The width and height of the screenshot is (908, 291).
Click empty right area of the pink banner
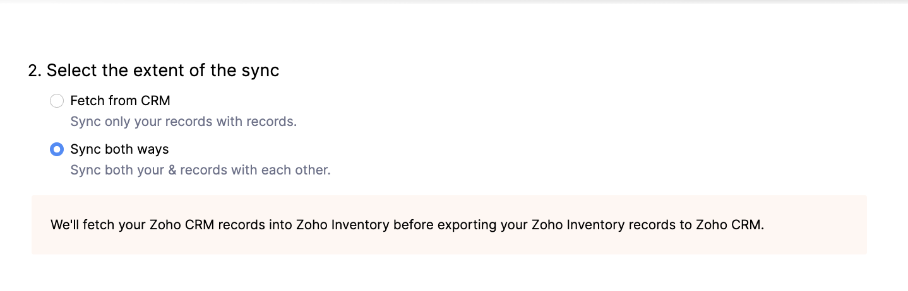[x=821, y=225]
